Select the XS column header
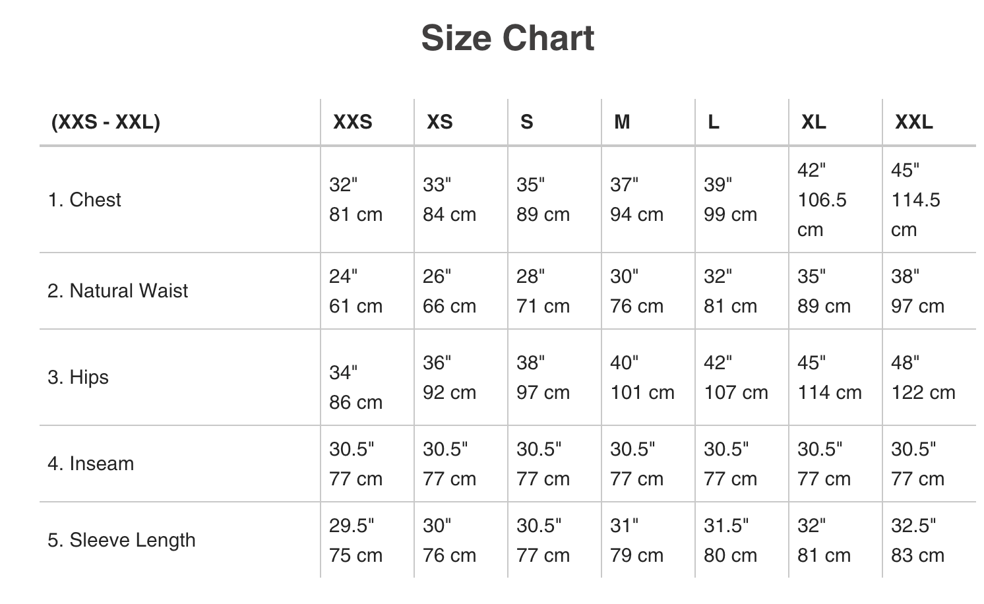Screen dimensions: 984x604 click(x=439, y=122)
